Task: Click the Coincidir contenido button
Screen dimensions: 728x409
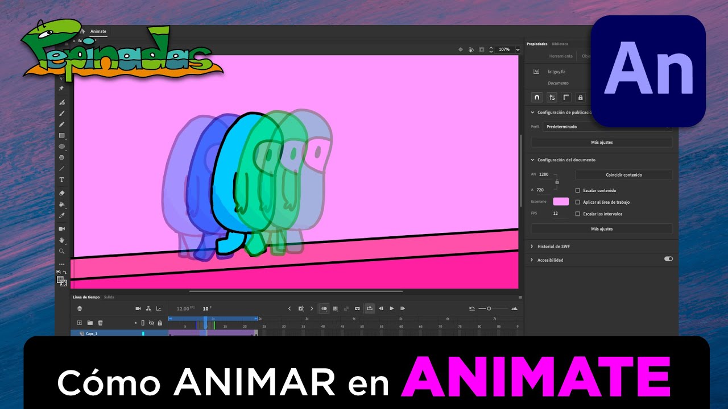Action: pyautogui.click(x=624, y=175)
